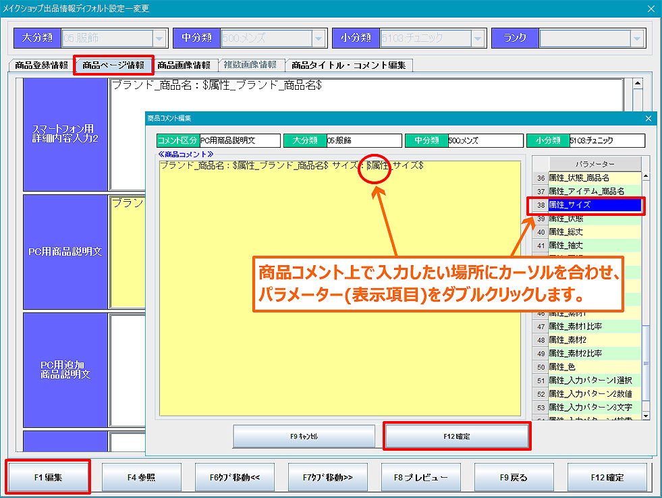Expand the ランク dropdown
This screenshot has width=662, height=498.
pyautogui.click(x=636, y=38)
